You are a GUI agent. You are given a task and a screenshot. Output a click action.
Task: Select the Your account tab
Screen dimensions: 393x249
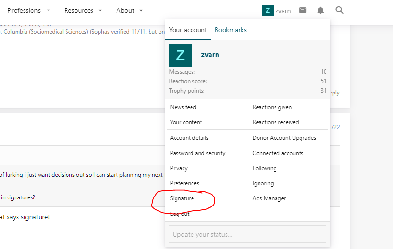point(188,30)
